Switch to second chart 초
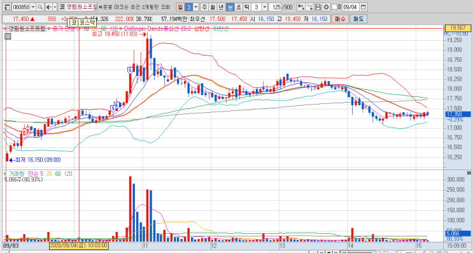The height and width of the screenshot is (253, 473). (x=239, y=6)
